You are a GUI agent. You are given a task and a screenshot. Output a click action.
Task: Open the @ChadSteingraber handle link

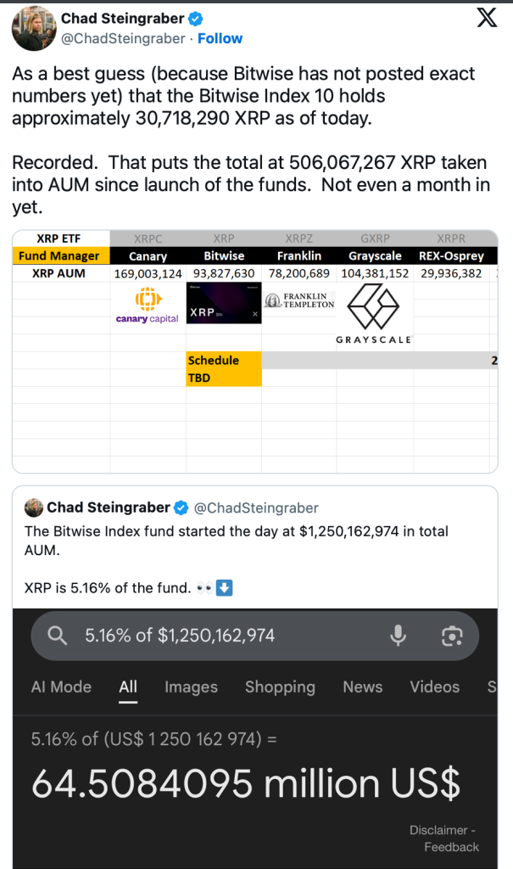pyautogui.click(x=122, y=38)
